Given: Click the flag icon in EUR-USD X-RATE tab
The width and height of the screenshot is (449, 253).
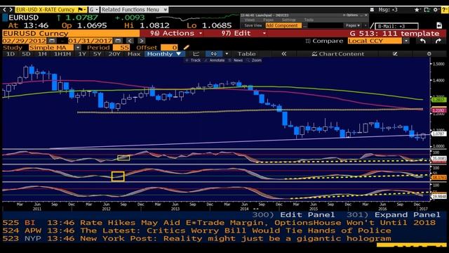Looking at the screenshot, I should 81,10.
